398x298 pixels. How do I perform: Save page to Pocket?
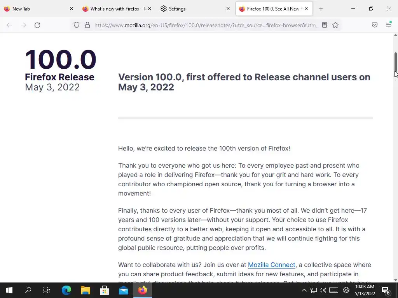coord(375,25)
